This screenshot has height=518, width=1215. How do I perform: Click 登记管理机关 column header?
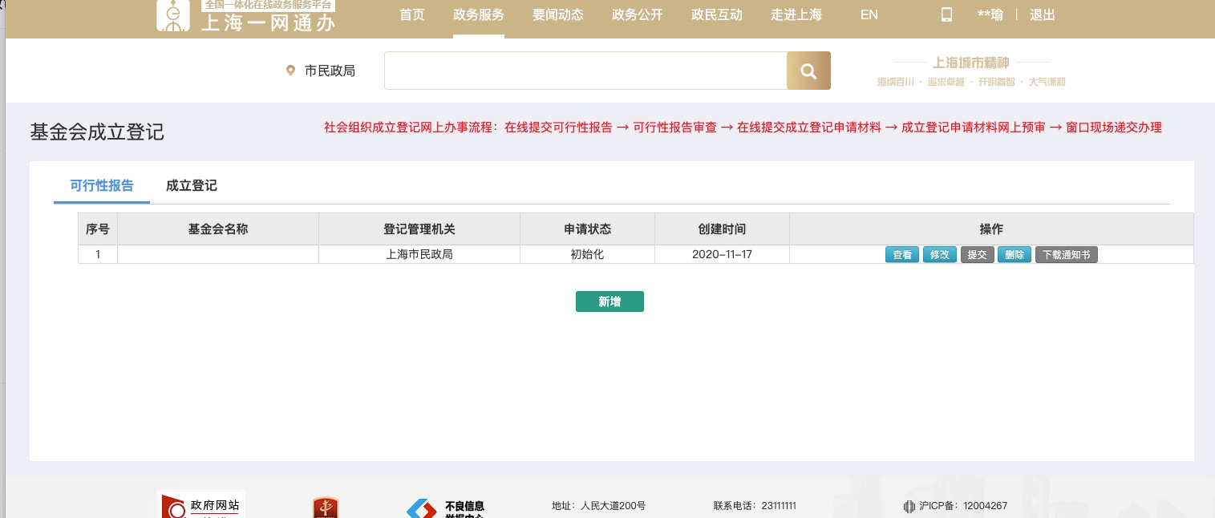coord(419,229)
